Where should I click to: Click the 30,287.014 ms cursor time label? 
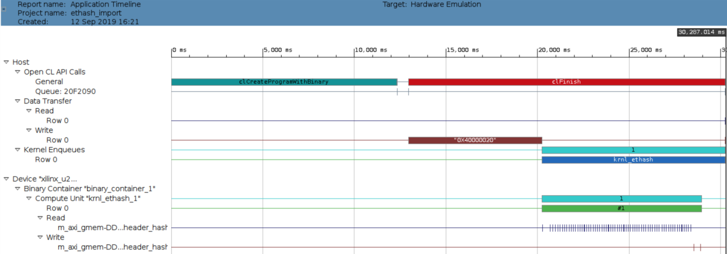pos(702,32)
